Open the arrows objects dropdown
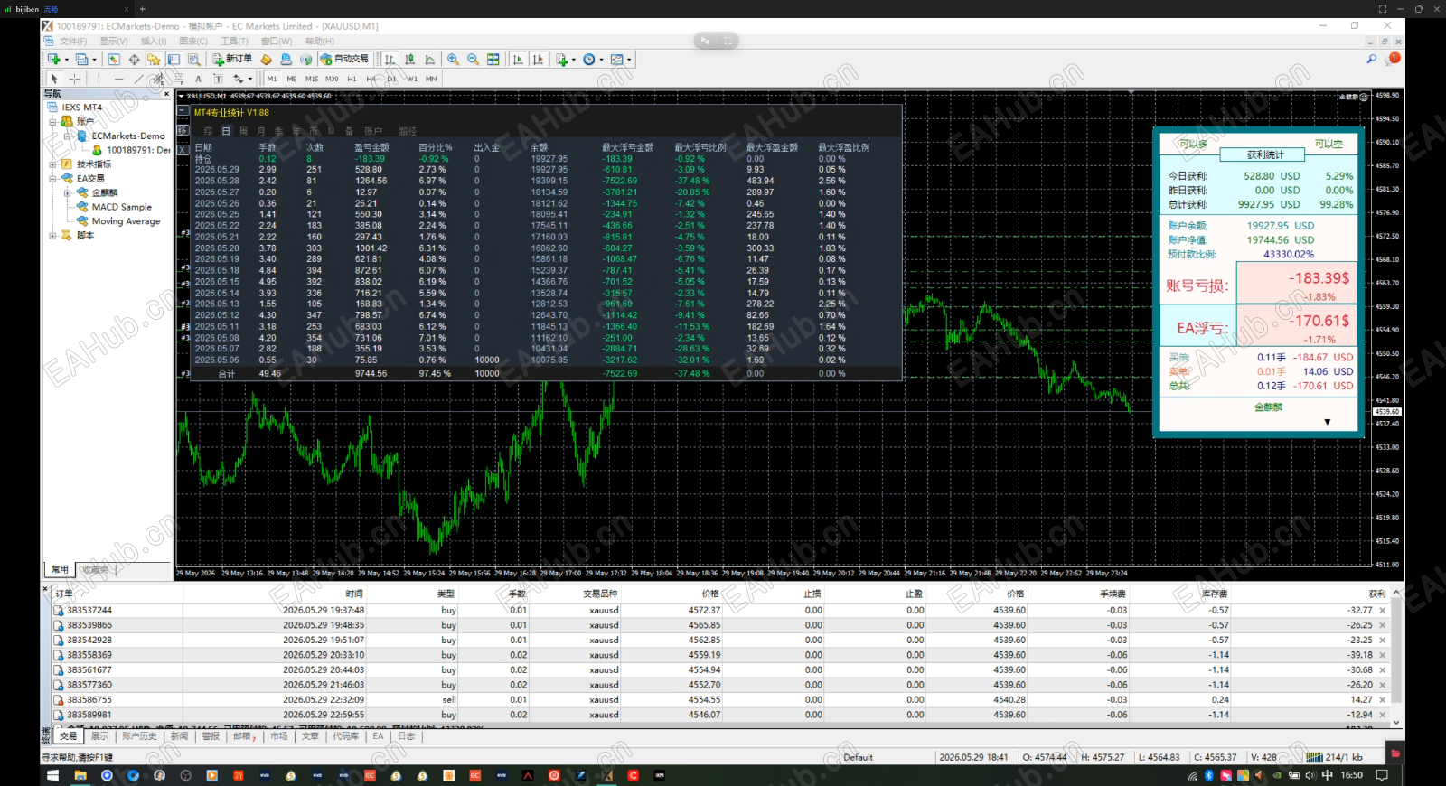1446x786 pixels. click(x=243, y=79)
